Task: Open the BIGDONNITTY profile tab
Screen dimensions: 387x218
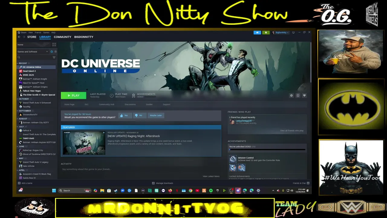Action: point(84,37)
